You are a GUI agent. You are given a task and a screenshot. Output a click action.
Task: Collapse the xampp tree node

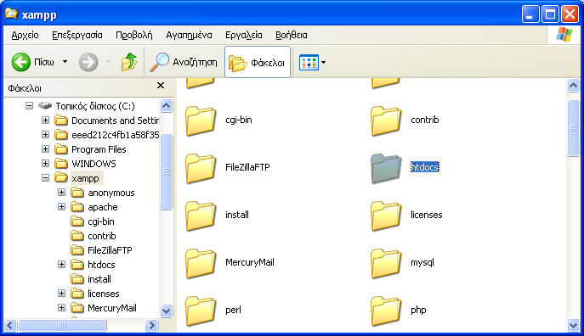(x=45, y=178)
